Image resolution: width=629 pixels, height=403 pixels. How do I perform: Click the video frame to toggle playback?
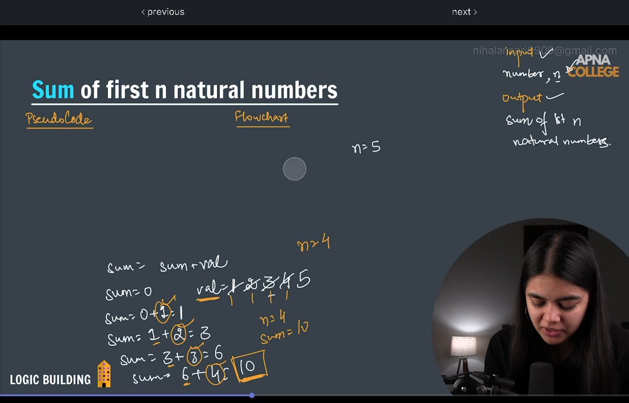point(315,217)
